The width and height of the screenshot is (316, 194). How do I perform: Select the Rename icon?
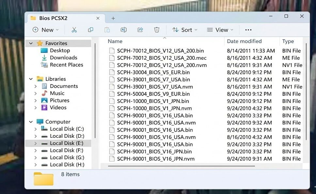(x=123, y=30)
